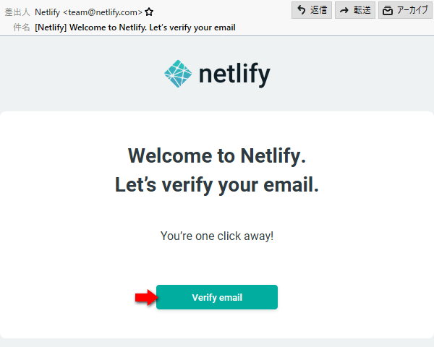The width and height of the screenshot is (434, 347).
Task: Click the forward arrow icon
Action: coord(344,10)
